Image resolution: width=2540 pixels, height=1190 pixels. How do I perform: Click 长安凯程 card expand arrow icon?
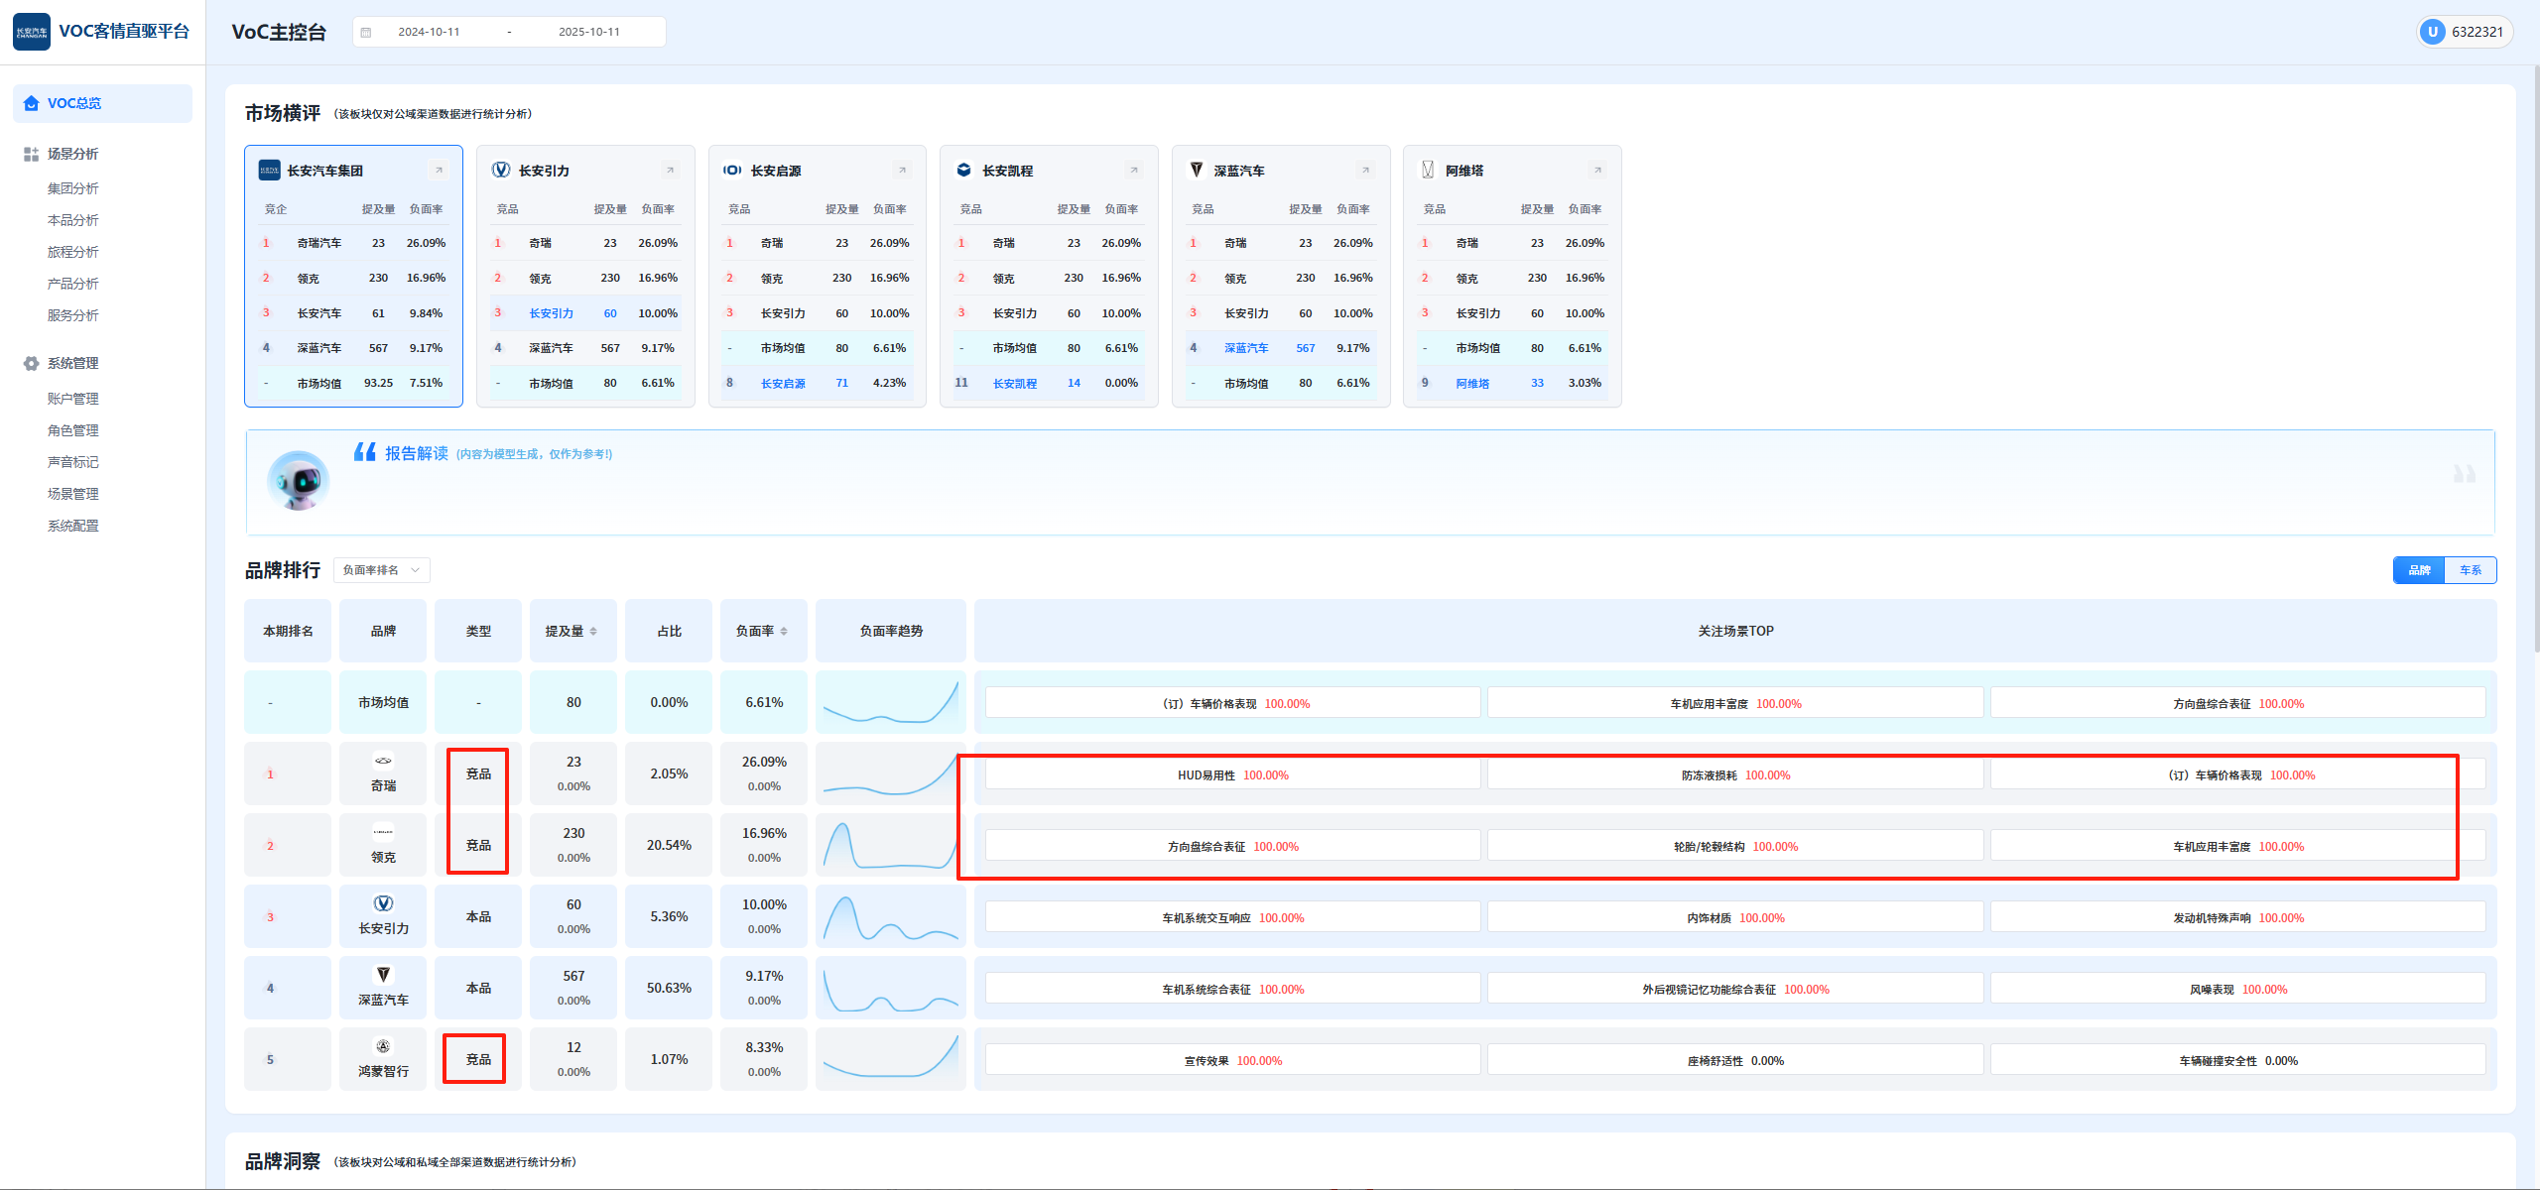[1134, 171]
